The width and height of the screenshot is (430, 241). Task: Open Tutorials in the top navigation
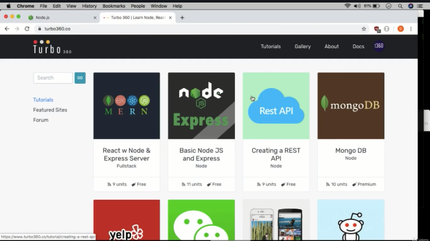pos(270,46)
